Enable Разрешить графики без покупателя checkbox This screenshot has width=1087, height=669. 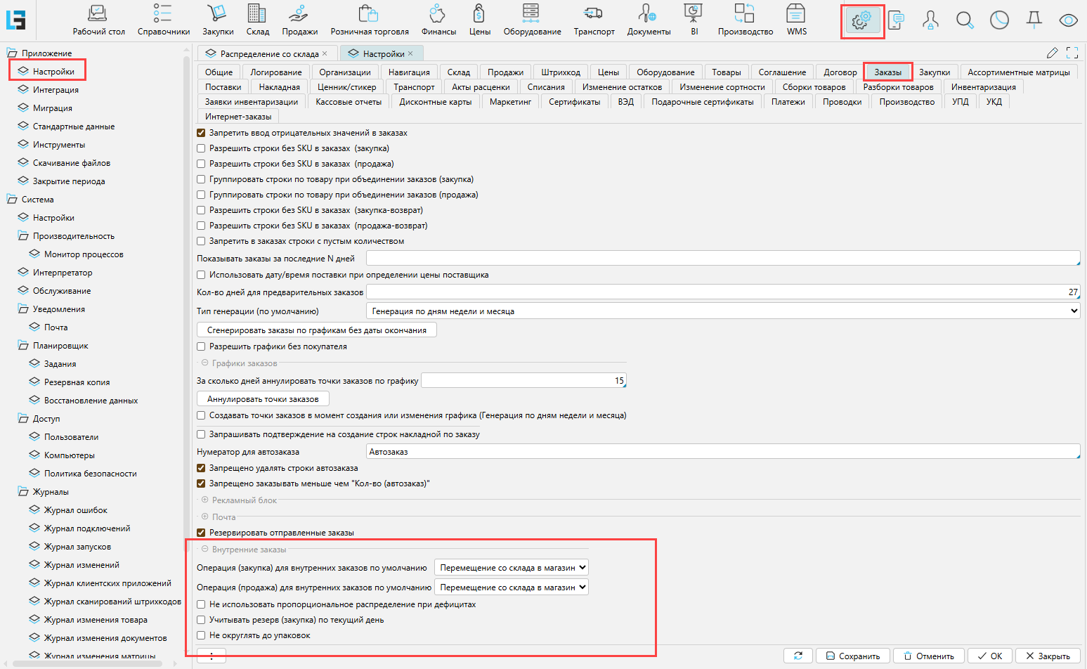(x=202, y=346)
